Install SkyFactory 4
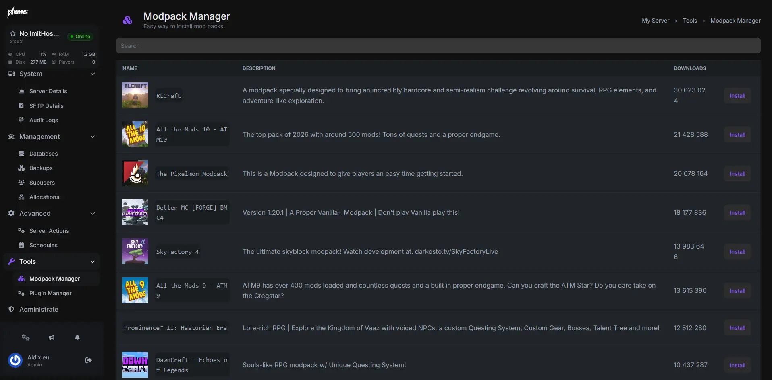 [x=737, y=252]
